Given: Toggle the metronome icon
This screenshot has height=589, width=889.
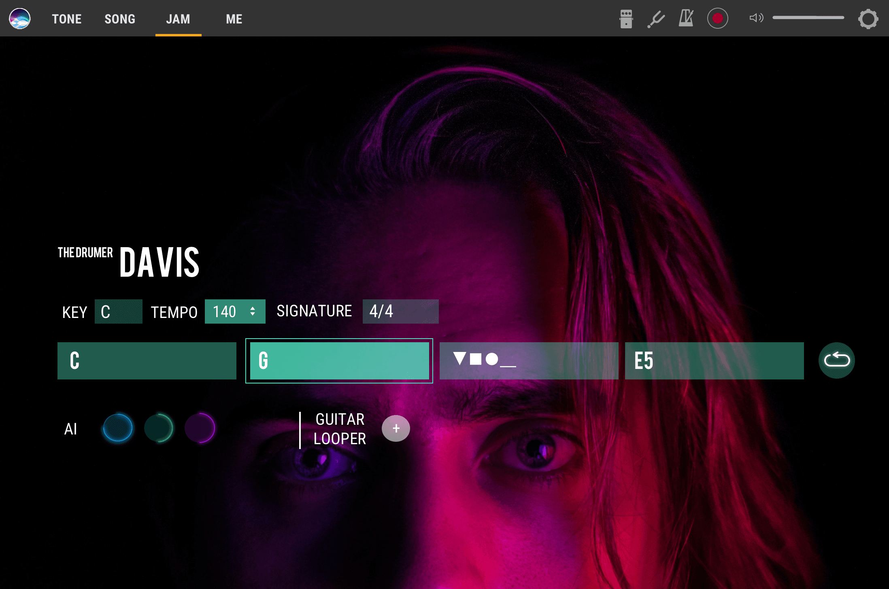Looking at the screenshot, I should [686, 19].
